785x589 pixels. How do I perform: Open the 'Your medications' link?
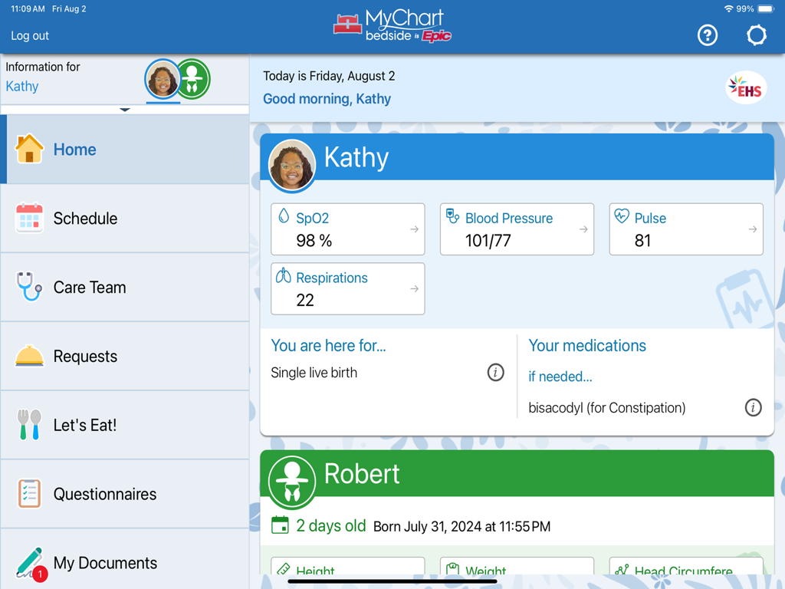click(587, 346)
